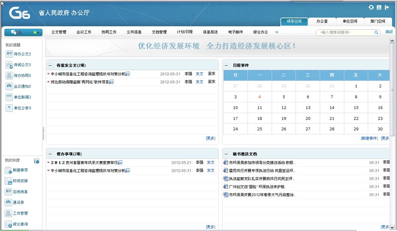397x231 pixels.
Task: Switch to the 办公室 tab
Action: pos(322,21)
